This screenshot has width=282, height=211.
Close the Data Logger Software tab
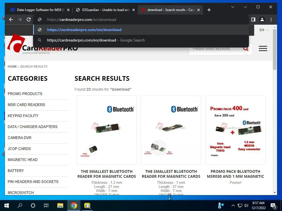68,10
